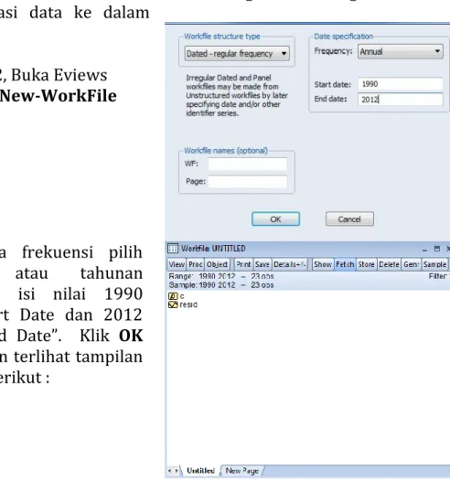Open Workfile structure type dropdown
Screen dimensions: 450x480
pyautogui.click(x=237, y=54)
